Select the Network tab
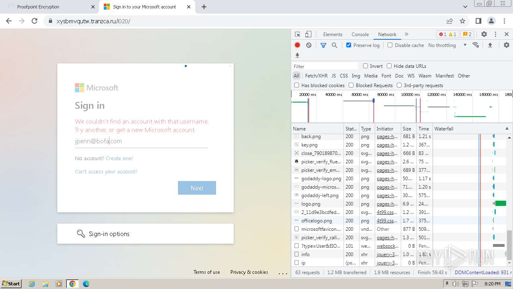This screenshot has width=513, height=289. (387, 35)
